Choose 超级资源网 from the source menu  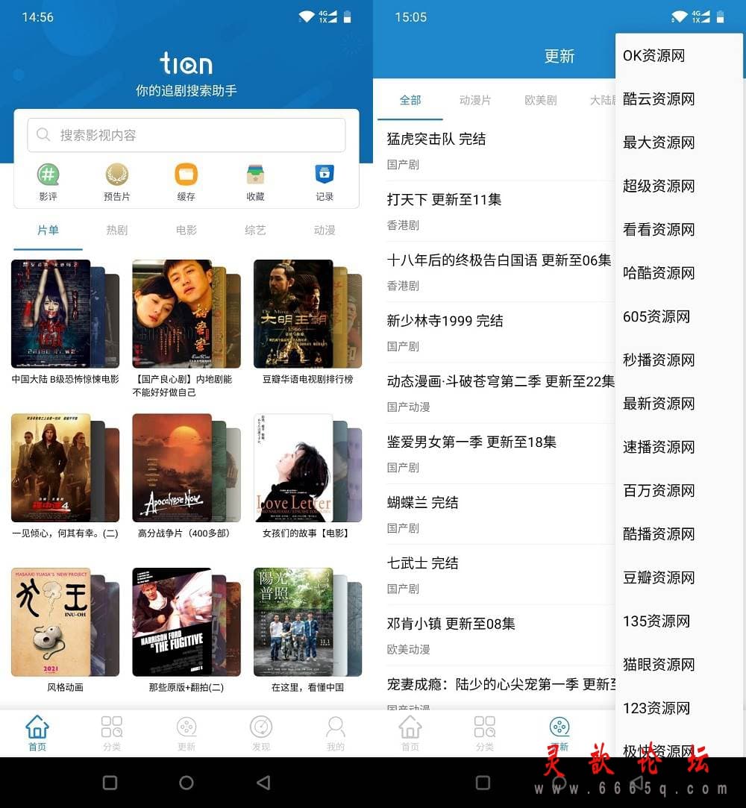point(679,186)
